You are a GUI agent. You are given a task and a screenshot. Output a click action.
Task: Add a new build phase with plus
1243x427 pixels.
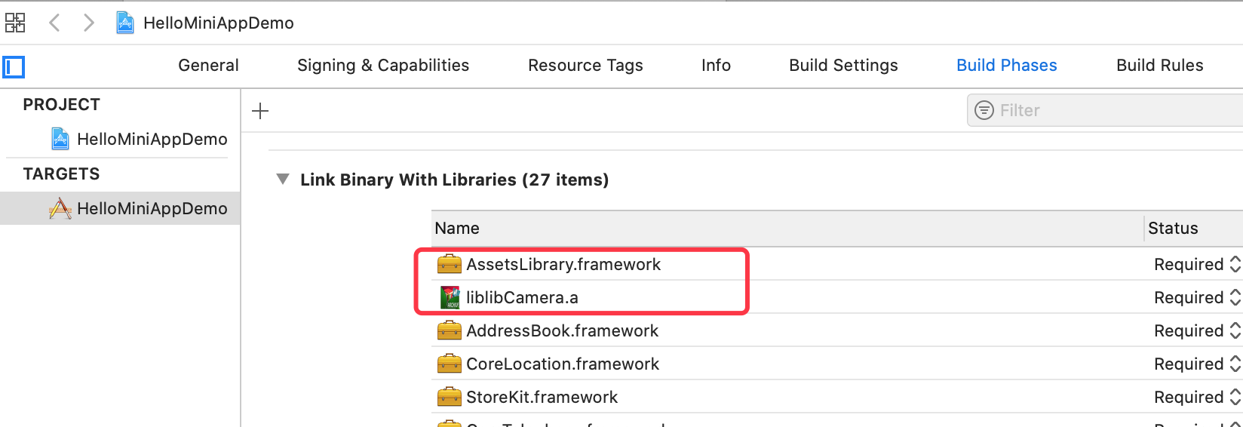[260, 111]
